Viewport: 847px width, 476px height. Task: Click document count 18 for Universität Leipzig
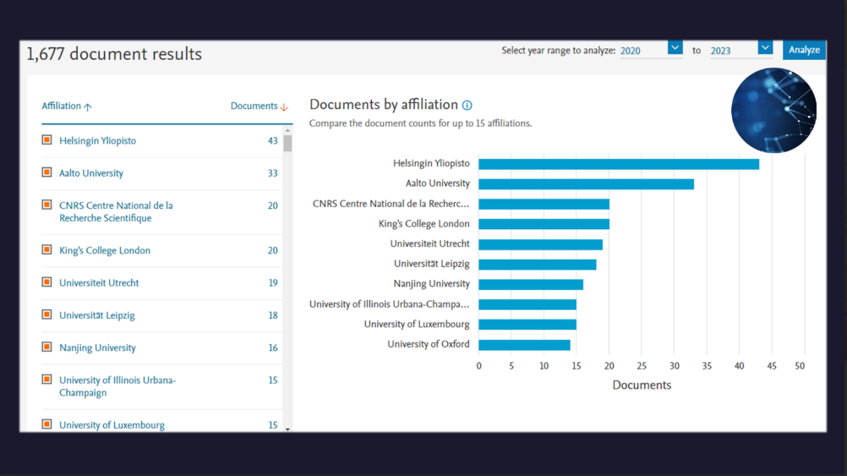(x=273, y=315)
